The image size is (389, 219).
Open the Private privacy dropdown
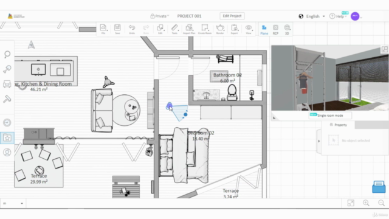pyautogui.click(x=160, y=16)
